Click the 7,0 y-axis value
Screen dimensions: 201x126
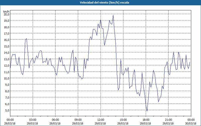pos(7,98)
